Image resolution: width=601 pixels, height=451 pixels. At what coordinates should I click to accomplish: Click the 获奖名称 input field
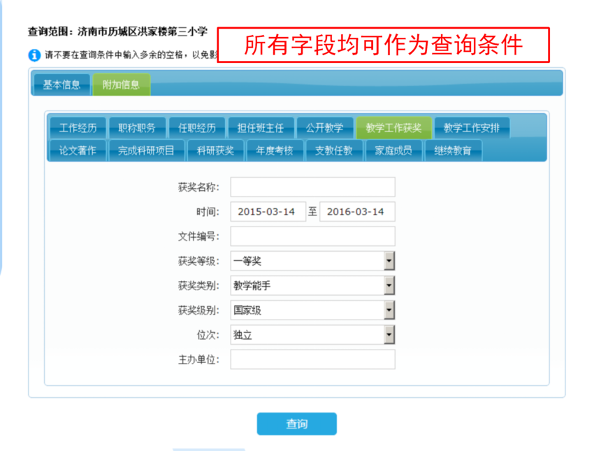coord(312,186)
